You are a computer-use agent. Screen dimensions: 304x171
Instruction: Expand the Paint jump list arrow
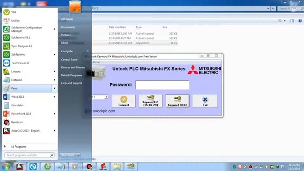point(54,88)
